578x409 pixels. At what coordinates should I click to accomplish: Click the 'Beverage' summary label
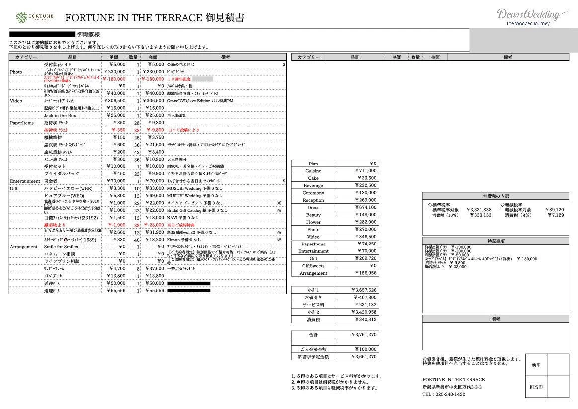pos(313,186)
